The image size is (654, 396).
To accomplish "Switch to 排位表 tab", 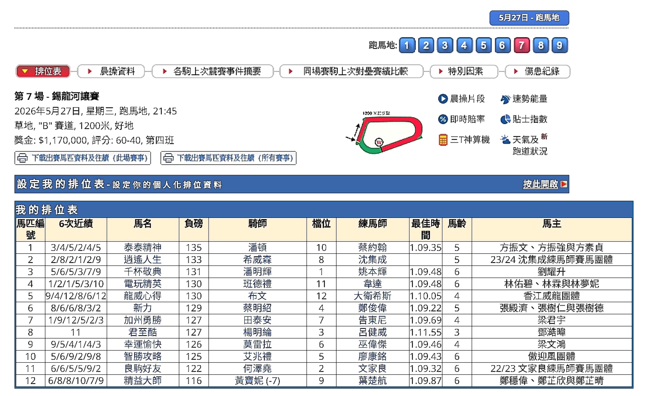I will (x=43, y=71).
